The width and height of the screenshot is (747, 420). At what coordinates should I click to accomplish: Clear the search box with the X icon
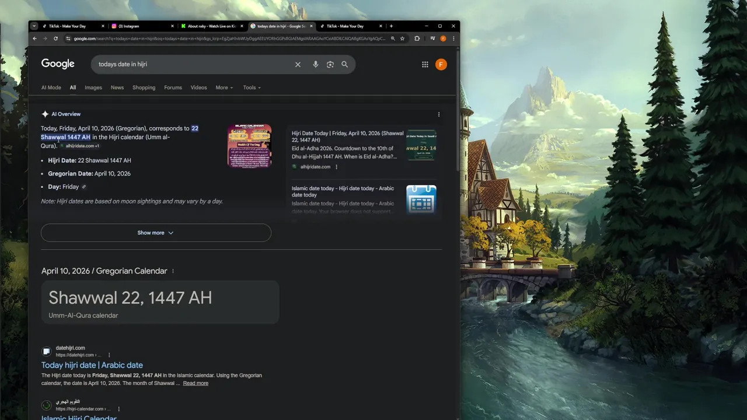(298, 64)
